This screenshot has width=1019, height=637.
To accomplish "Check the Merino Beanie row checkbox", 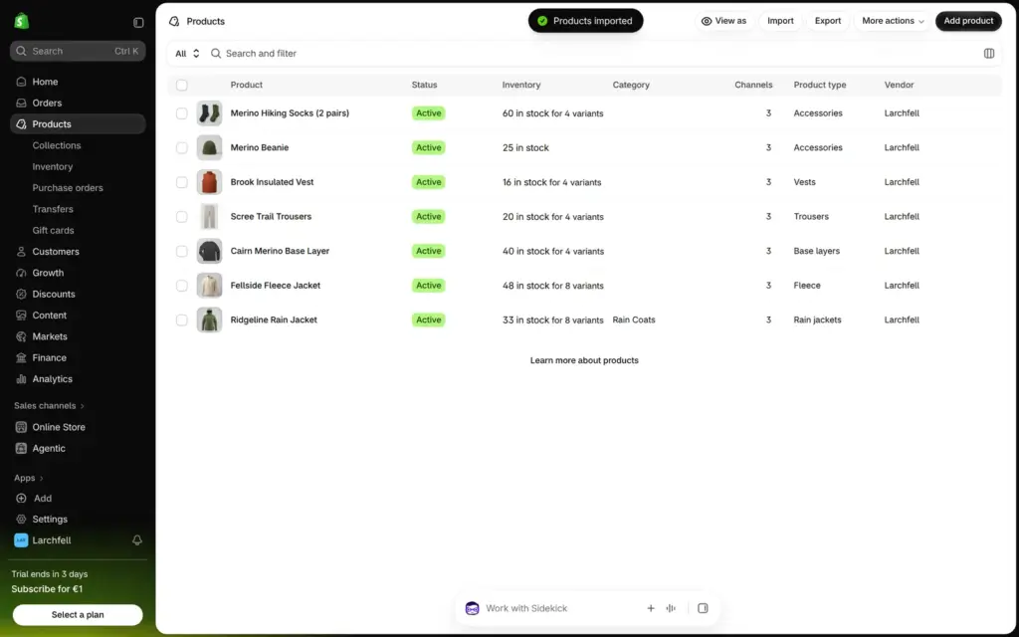I will pos(182,147).
